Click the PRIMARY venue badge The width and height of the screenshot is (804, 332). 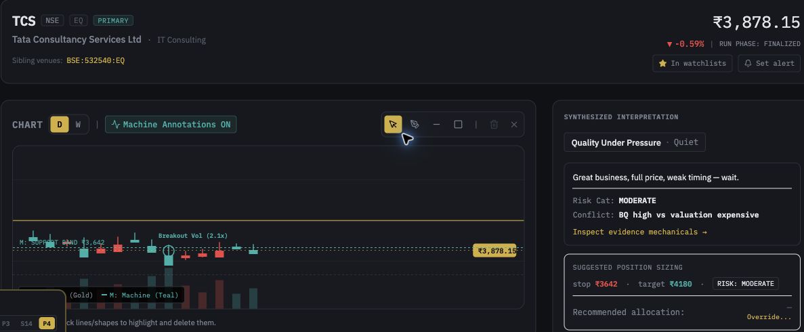pos(113,20)
